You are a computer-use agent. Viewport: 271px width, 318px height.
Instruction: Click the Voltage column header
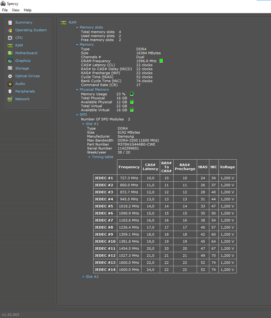pyautogui.click(x=227, y=167)
